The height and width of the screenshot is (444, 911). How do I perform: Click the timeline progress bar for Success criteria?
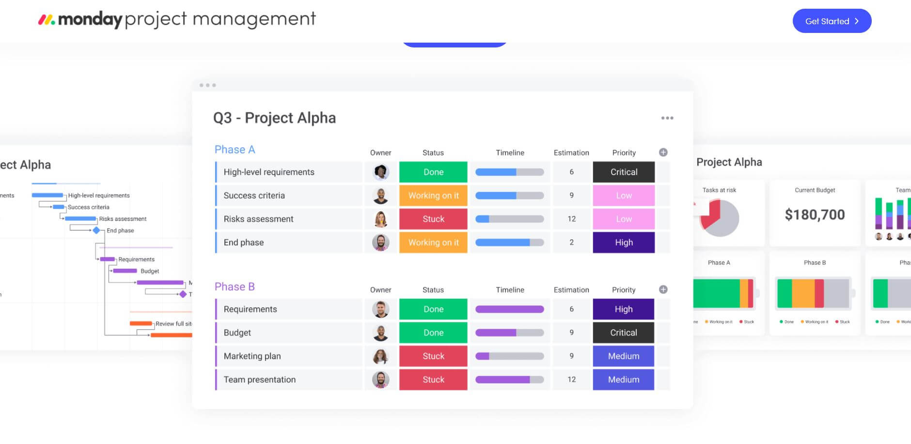click(510, 195)
